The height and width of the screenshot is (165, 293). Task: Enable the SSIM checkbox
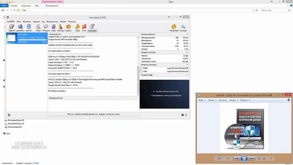tap(141, 71)
